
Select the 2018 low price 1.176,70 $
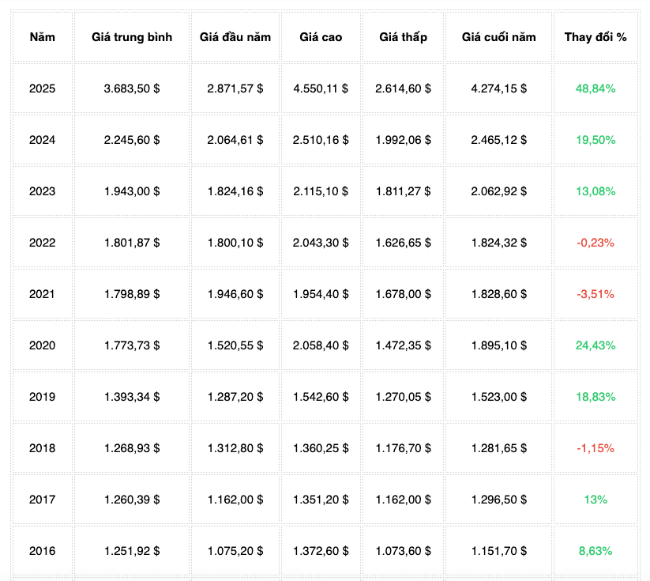tap(403, 448)
